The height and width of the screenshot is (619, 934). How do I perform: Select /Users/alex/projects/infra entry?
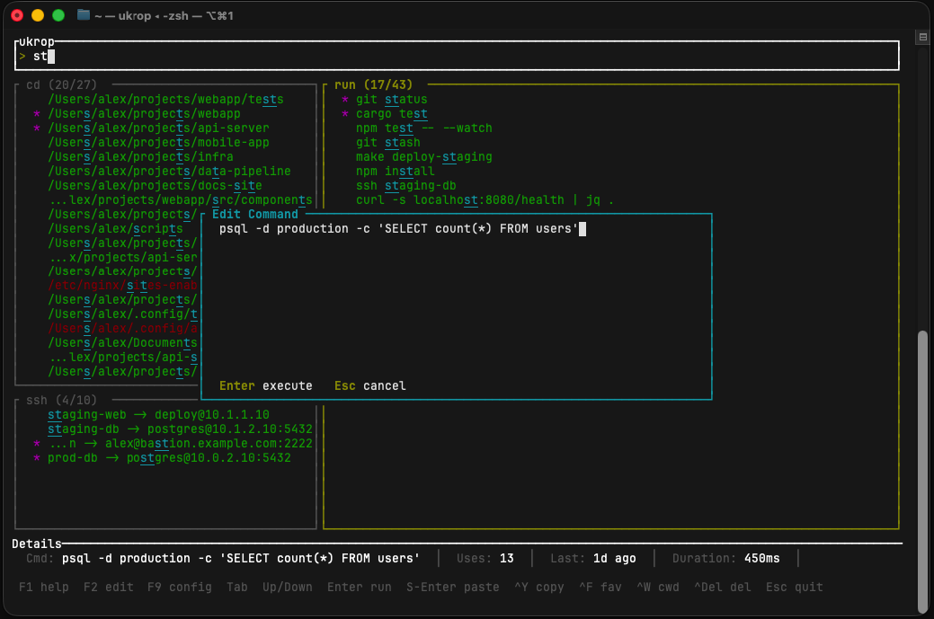coord(140,156)
